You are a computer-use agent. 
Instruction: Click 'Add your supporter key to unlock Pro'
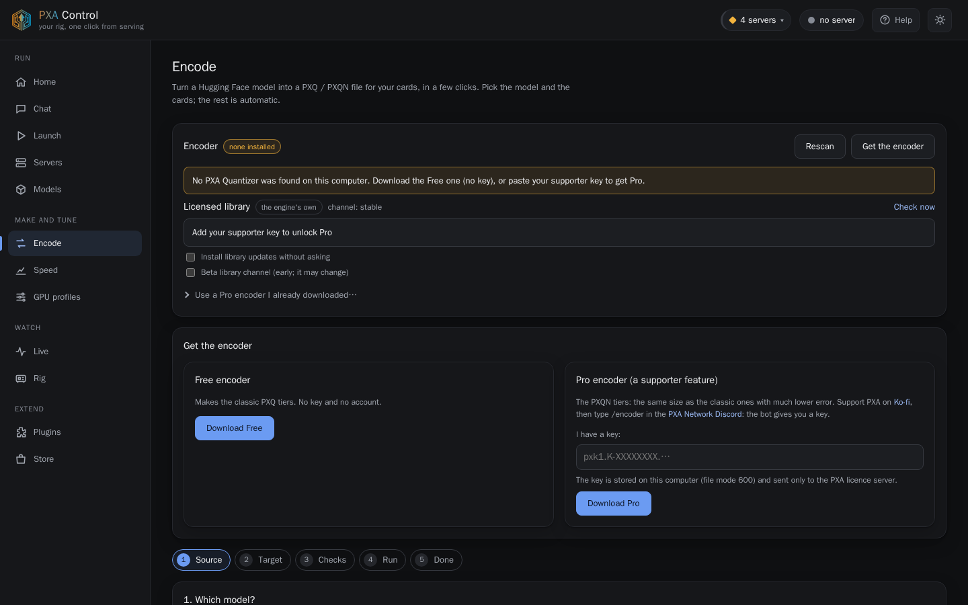point(559,233)
